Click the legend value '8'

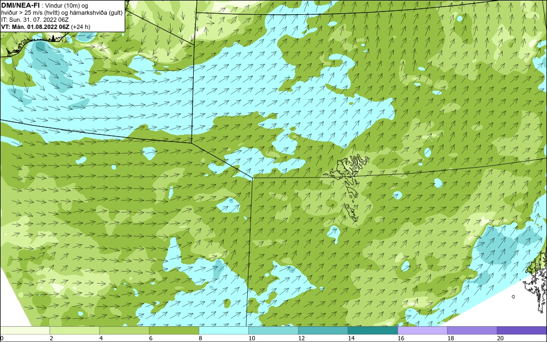pos(201,338)
